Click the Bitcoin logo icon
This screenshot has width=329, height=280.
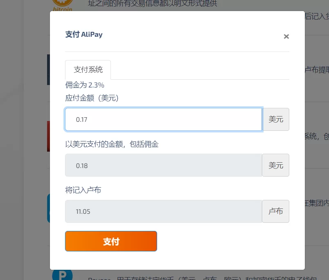click(x=62, y=5)
